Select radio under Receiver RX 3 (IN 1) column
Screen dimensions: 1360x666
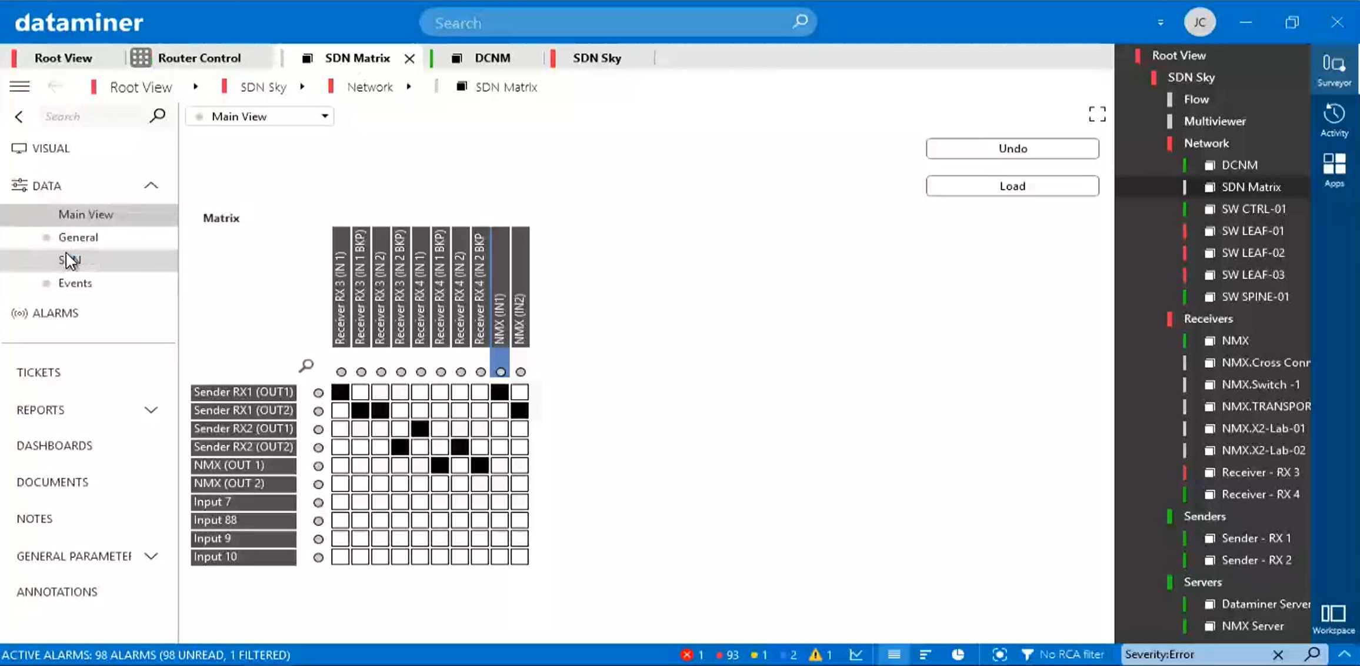[341, 372]
